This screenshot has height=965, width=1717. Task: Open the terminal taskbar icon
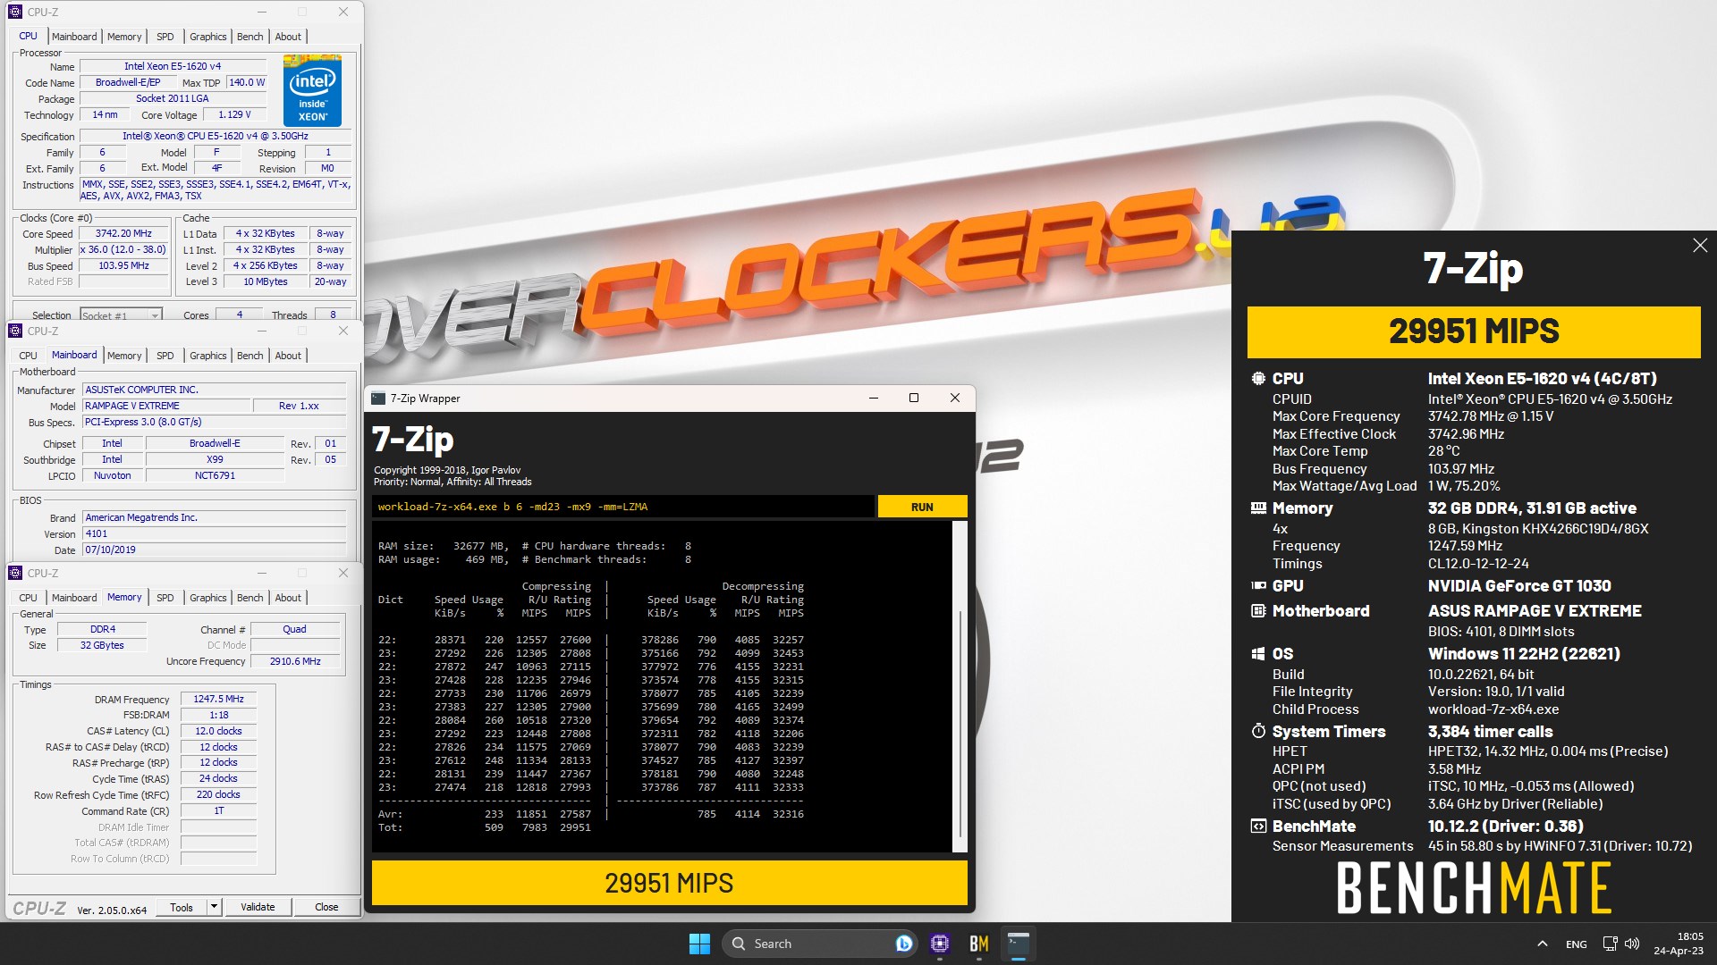(x=1019, y=944)
